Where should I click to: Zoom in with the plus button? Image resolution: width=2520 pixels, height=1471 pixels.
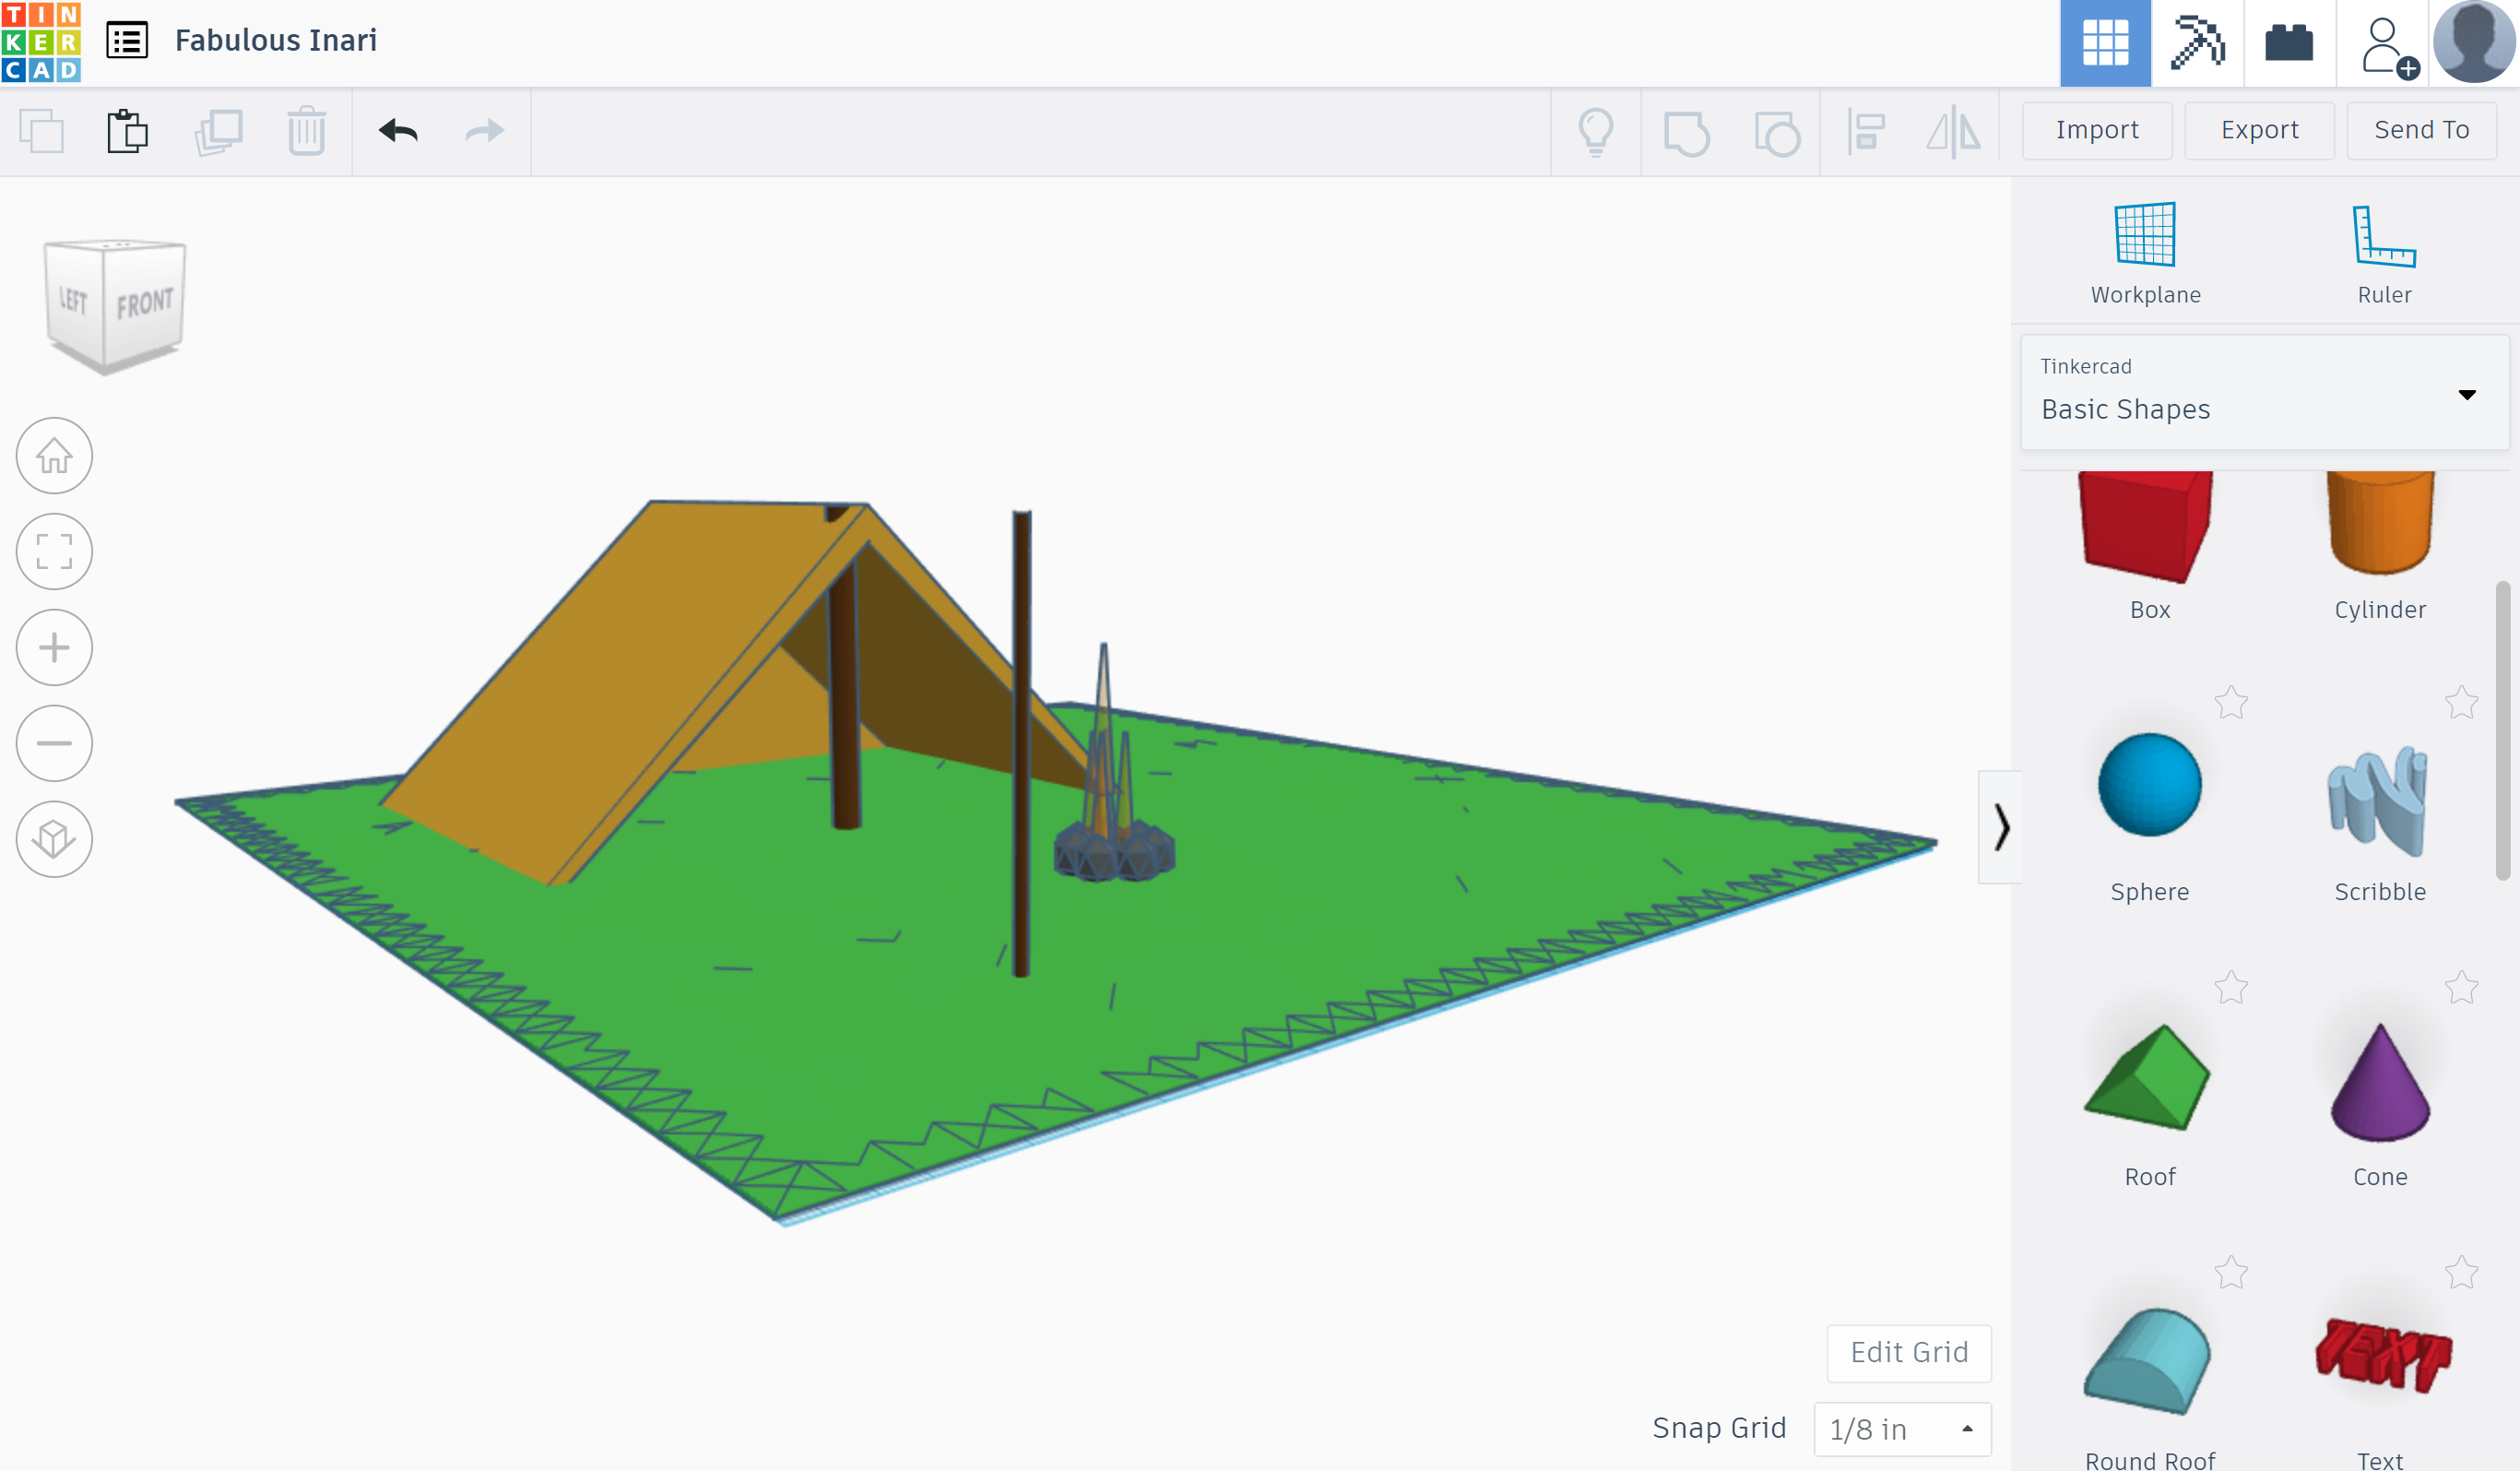[54, 647]
